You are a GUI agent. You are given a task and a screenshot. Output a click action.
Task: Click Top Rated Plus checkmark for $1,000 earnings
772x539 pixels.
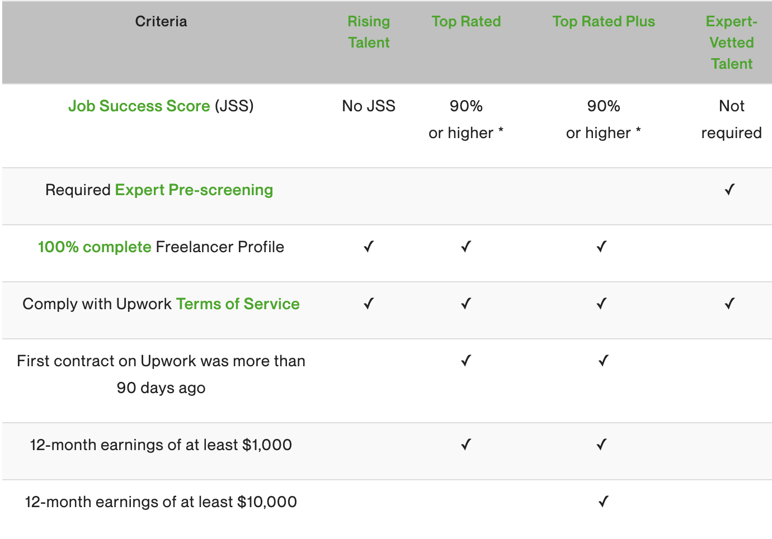[x=602, y=445]
